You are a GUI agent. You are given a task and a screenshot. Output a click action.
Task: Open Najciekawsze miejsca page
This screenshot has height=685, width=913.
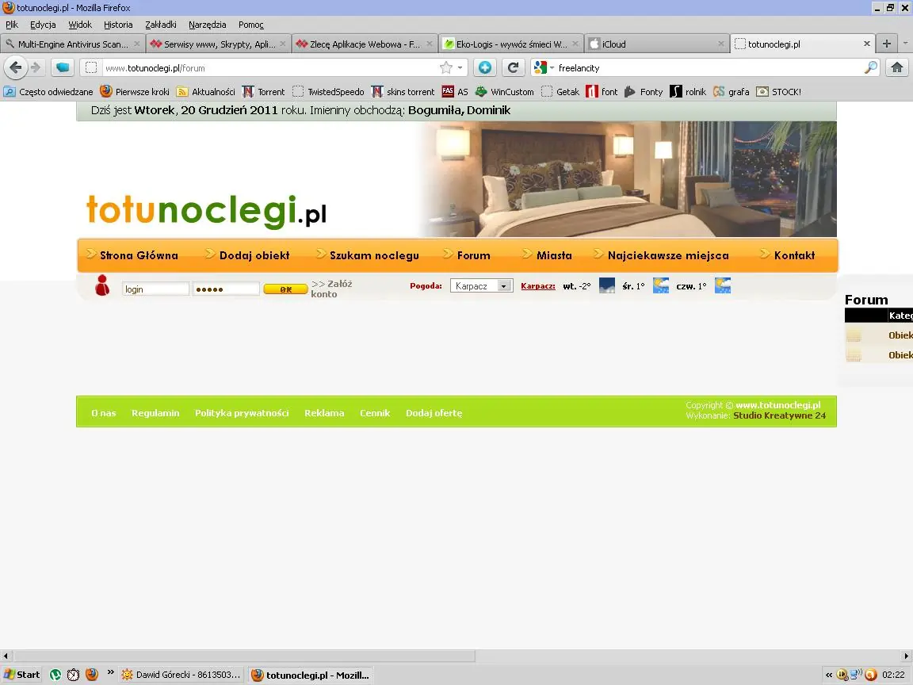click(x=668, y=255)
